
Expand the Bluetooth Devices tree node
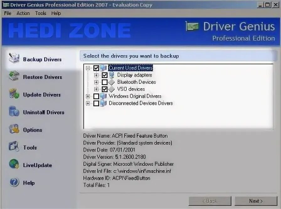[x=96, y=82]
